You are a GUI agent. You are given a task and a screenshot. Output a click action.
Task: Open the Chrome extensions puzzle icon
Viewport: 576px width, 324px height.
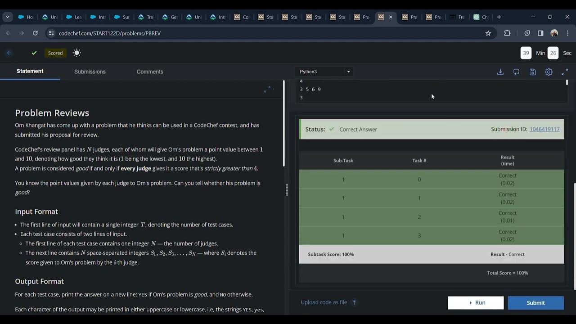507,33
